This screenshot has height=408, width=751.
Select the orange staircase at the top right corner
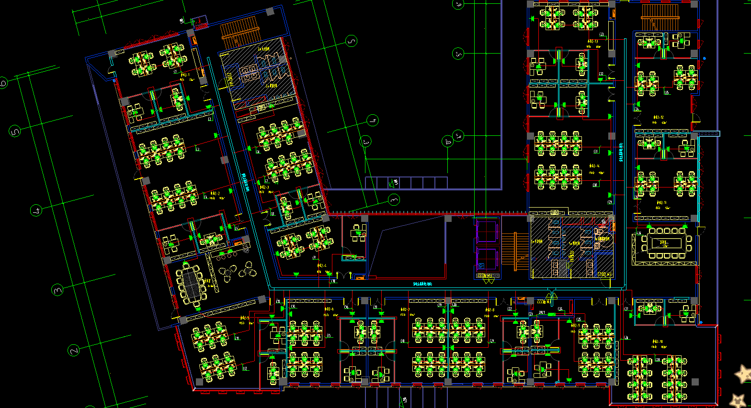pos(660,17)
